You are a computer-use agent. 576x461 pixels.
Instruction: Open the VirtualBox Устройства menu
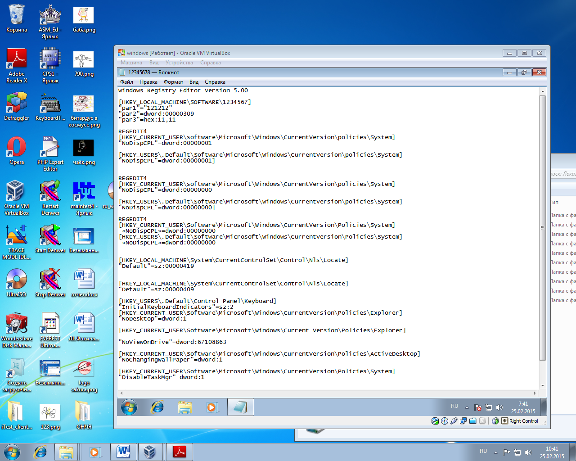tap(179, 63)
